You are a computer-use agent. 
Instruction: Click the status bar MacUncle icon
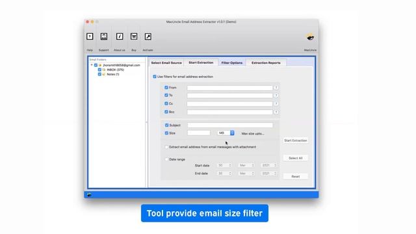point(89,195)
